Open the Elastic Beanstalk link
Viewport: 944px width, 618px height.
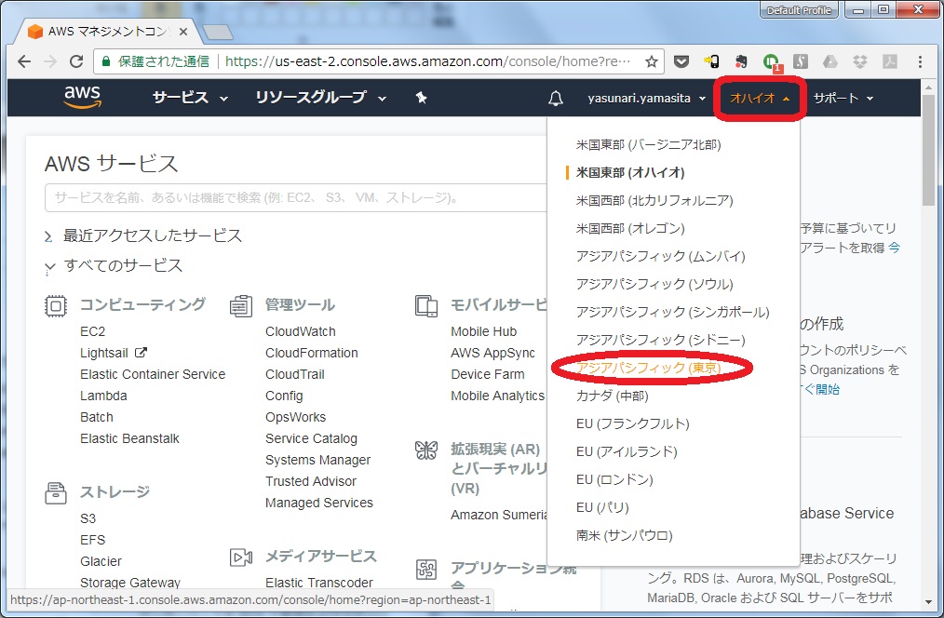coord(130,438)
